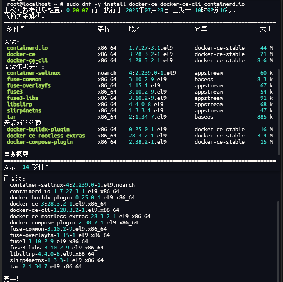Click the "依赖关系解决。" line
Viewport: 283px width, 282px height.
[x=24, y=16]
